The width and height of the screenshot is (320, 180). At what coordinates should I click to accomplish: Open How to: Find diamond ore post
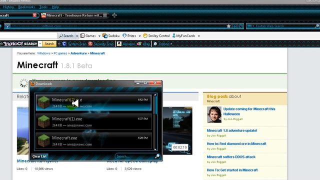point(236,143)
